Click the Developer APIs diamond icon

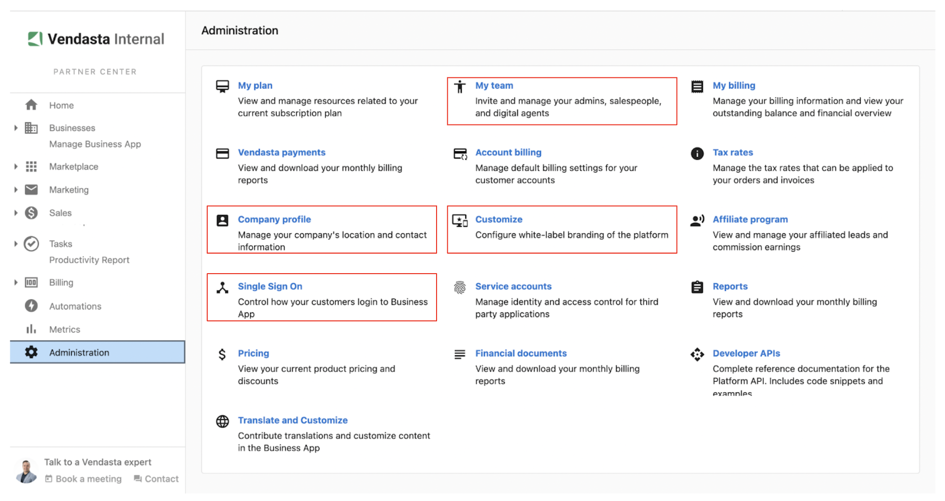697,354
